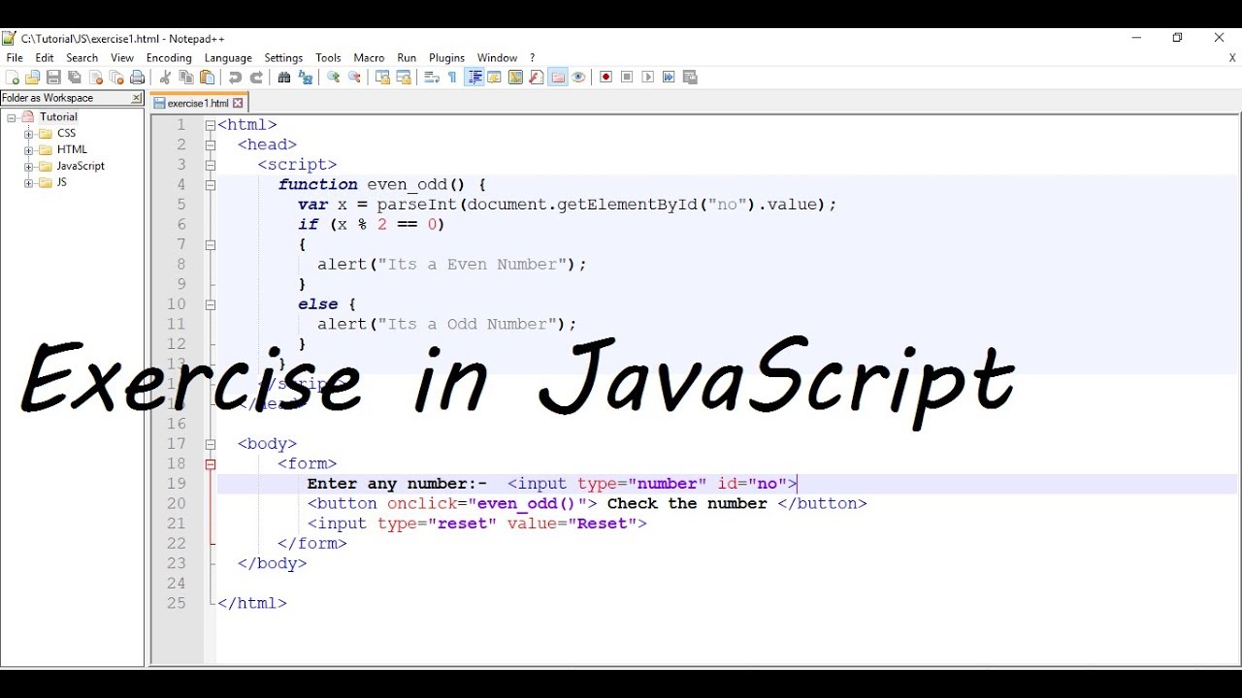Show the Document Map panel icon
This screenshot has width=1242, height=698.
[x=516, y=78]
